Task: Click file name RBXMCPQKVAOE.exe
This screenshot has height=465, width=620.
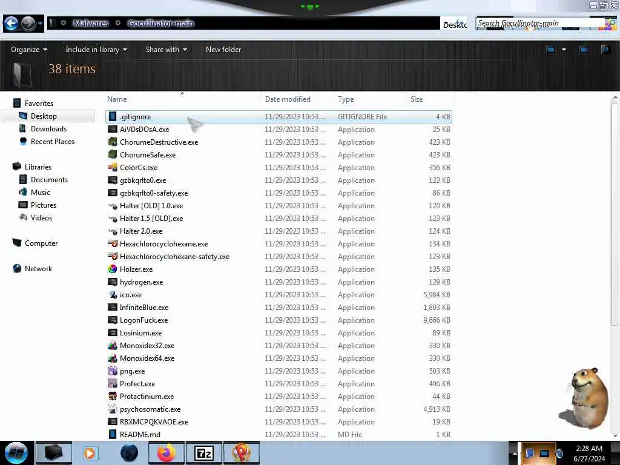Action: click(154, 422)
